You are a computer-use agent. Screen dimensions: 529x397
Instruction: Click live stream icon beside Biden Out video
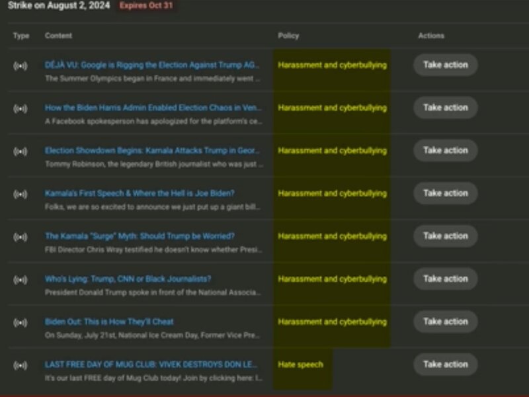[x=20, y=322]
